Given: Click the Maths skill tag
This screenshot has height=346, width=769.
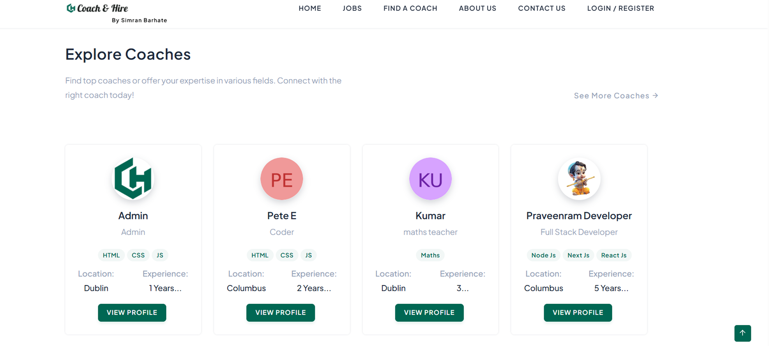Looking at the screenshot, I should [x=430, y=255].
